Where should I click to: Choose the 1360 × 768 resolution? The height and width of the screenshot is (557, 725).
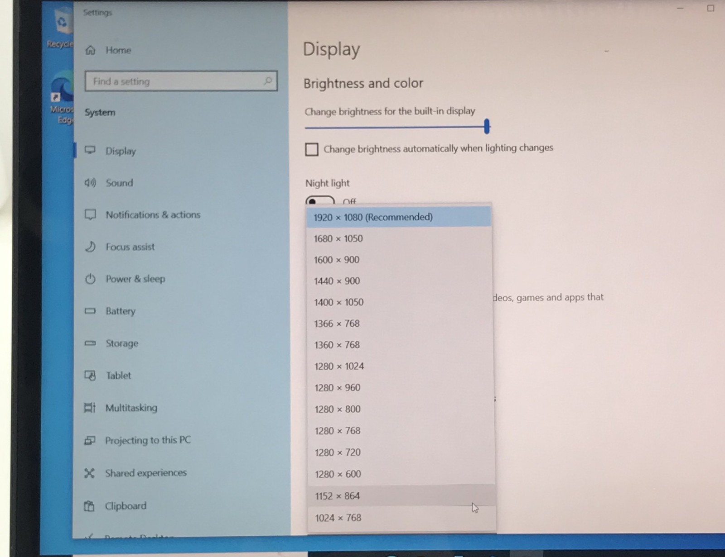coord(400,345)
